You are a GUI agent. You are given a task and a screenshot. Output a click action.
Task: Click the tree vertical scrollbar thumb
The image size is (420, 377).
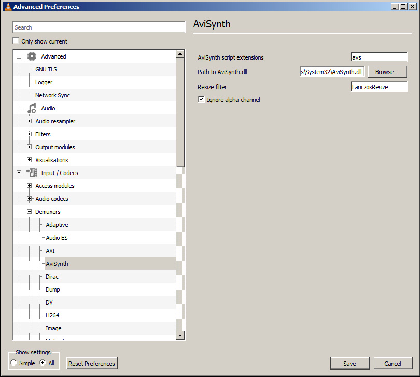coord(180,112)
